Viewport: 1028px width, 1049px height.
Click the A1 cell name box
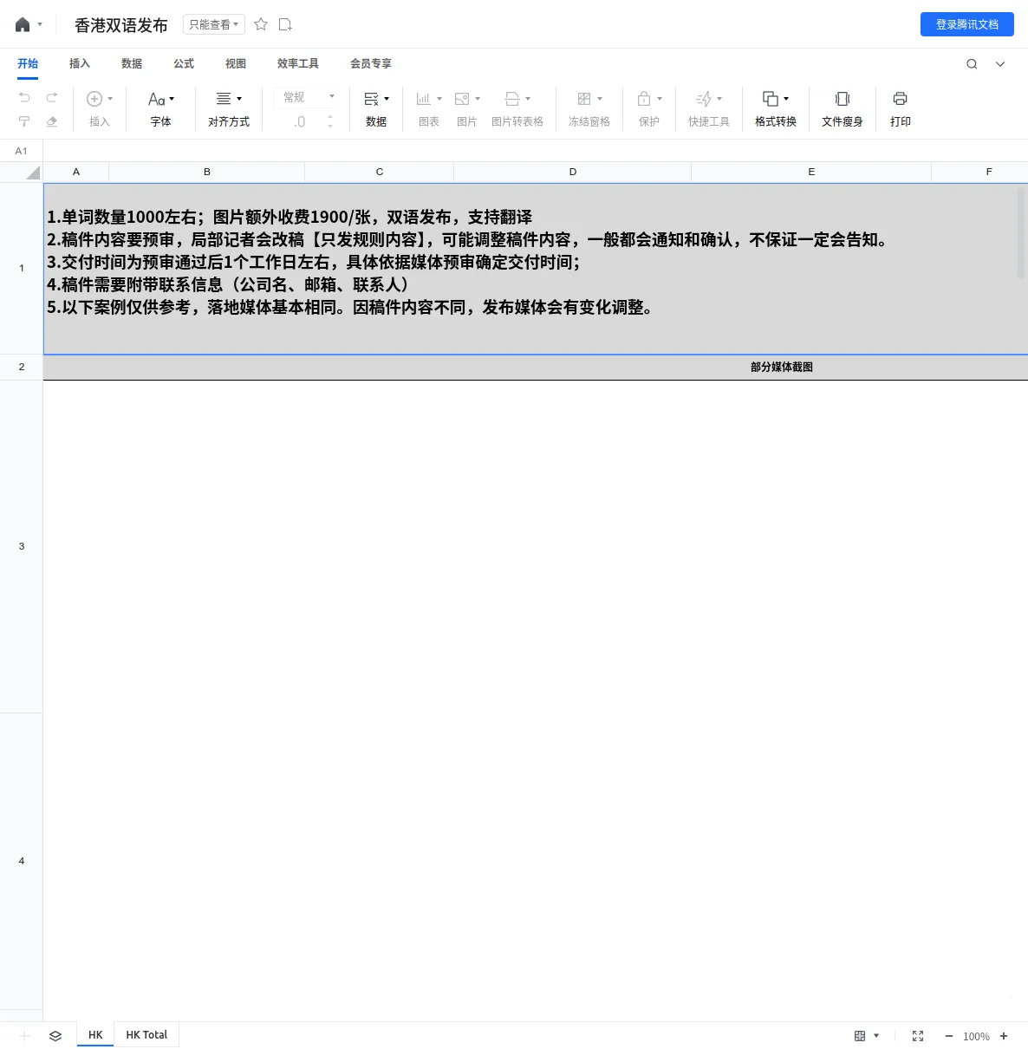22,151
